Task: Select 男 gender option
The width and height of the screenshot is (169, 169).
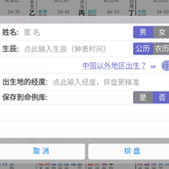Action: tap(143, 32)
